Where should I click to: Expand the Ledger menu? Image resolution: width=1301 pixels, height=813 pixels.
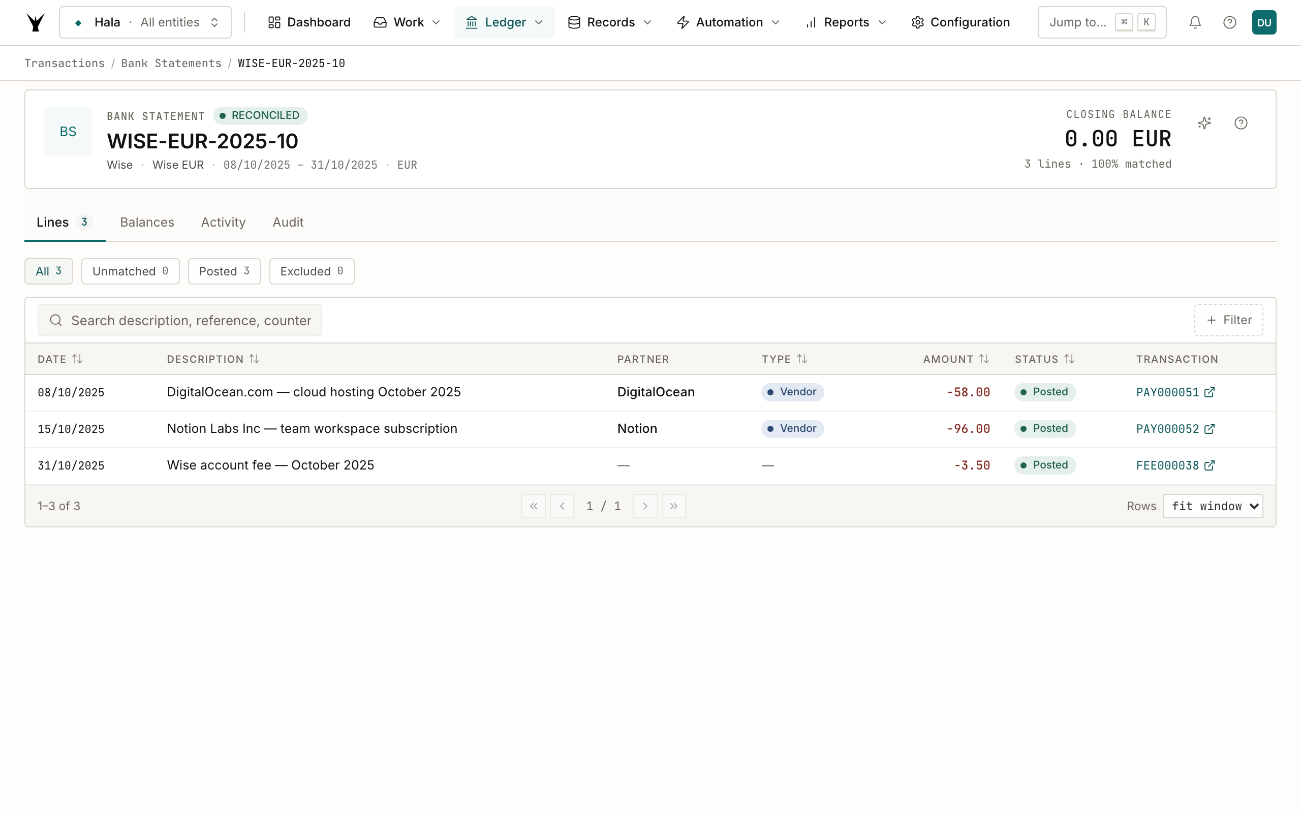(504, 22)
